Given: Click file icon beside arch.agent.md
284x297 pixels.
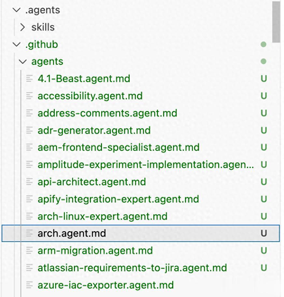Looking at the screenshot, I should (30, 233).
